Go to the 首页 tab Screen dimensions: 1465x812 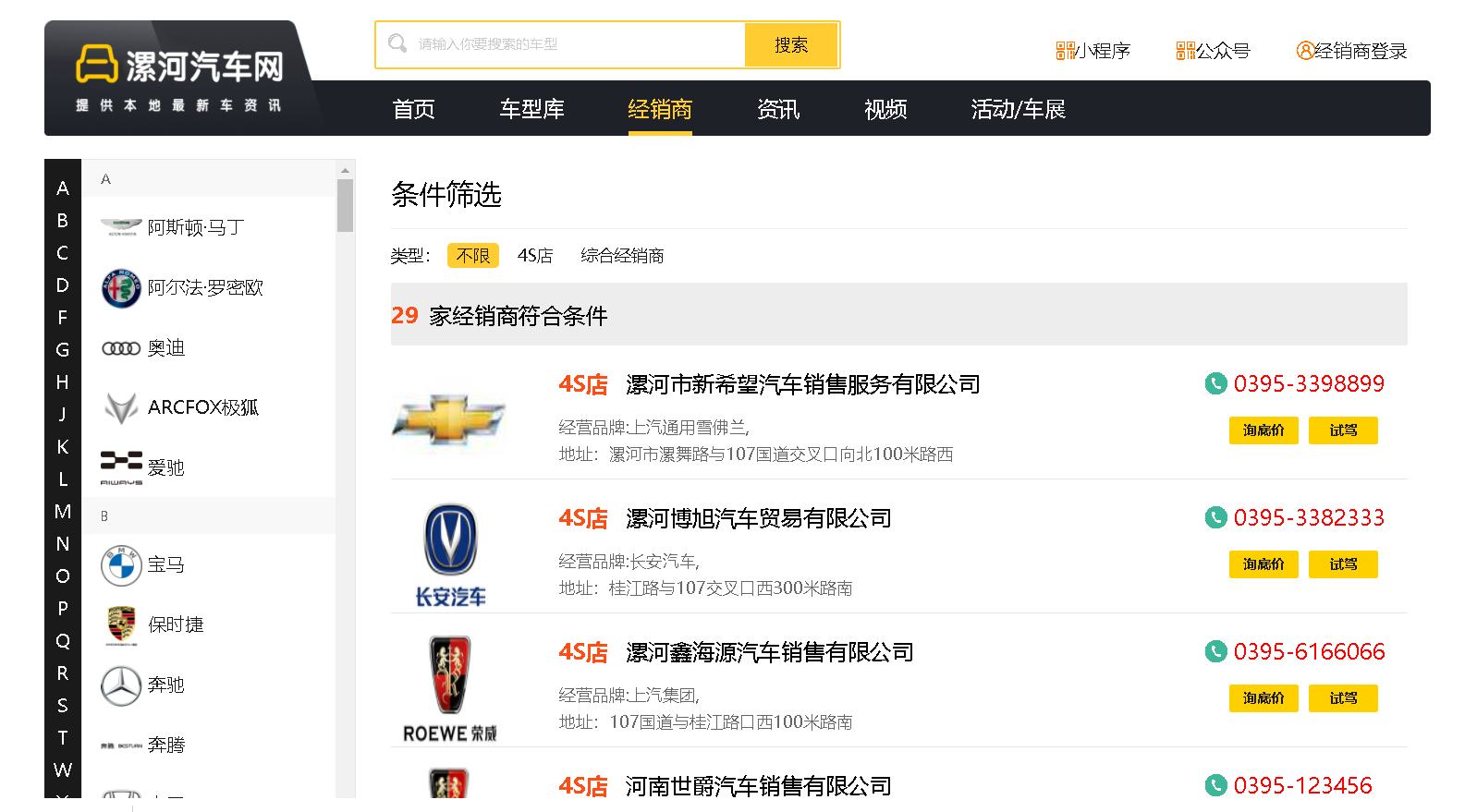point(413,109)
